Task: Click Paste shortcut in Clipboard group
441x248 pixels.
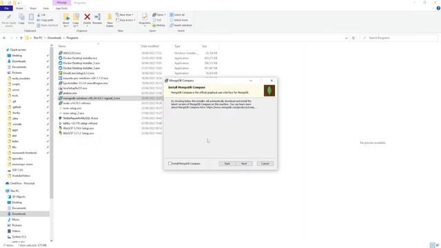Action: [48, 25]
